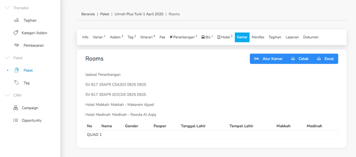Click the Paket box icon in sidebar

[16, 70]
